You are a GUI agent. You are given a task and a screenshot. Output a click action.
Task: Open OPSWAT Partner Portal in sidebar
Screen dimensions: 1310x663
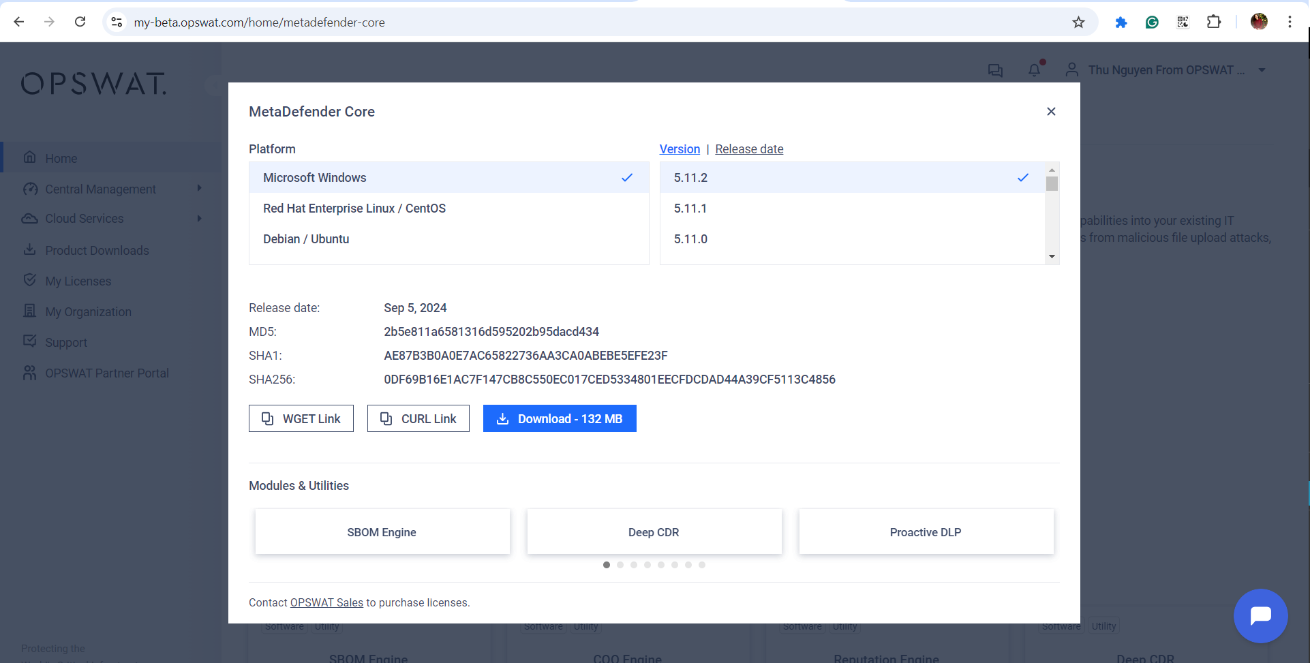[x=107, y=373]
